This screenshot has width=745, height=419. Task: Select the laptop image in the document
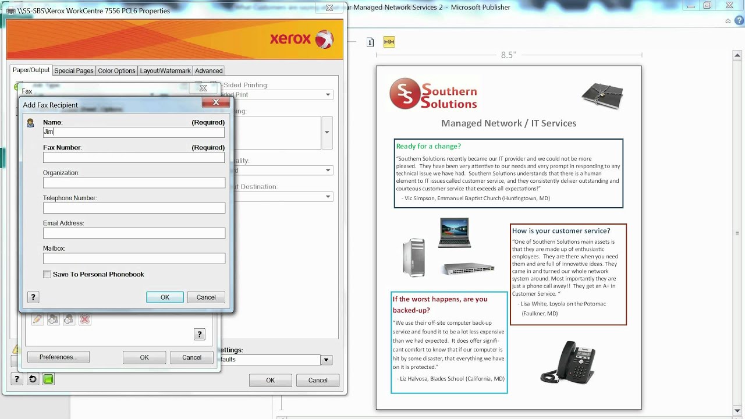tap(455, 233)
